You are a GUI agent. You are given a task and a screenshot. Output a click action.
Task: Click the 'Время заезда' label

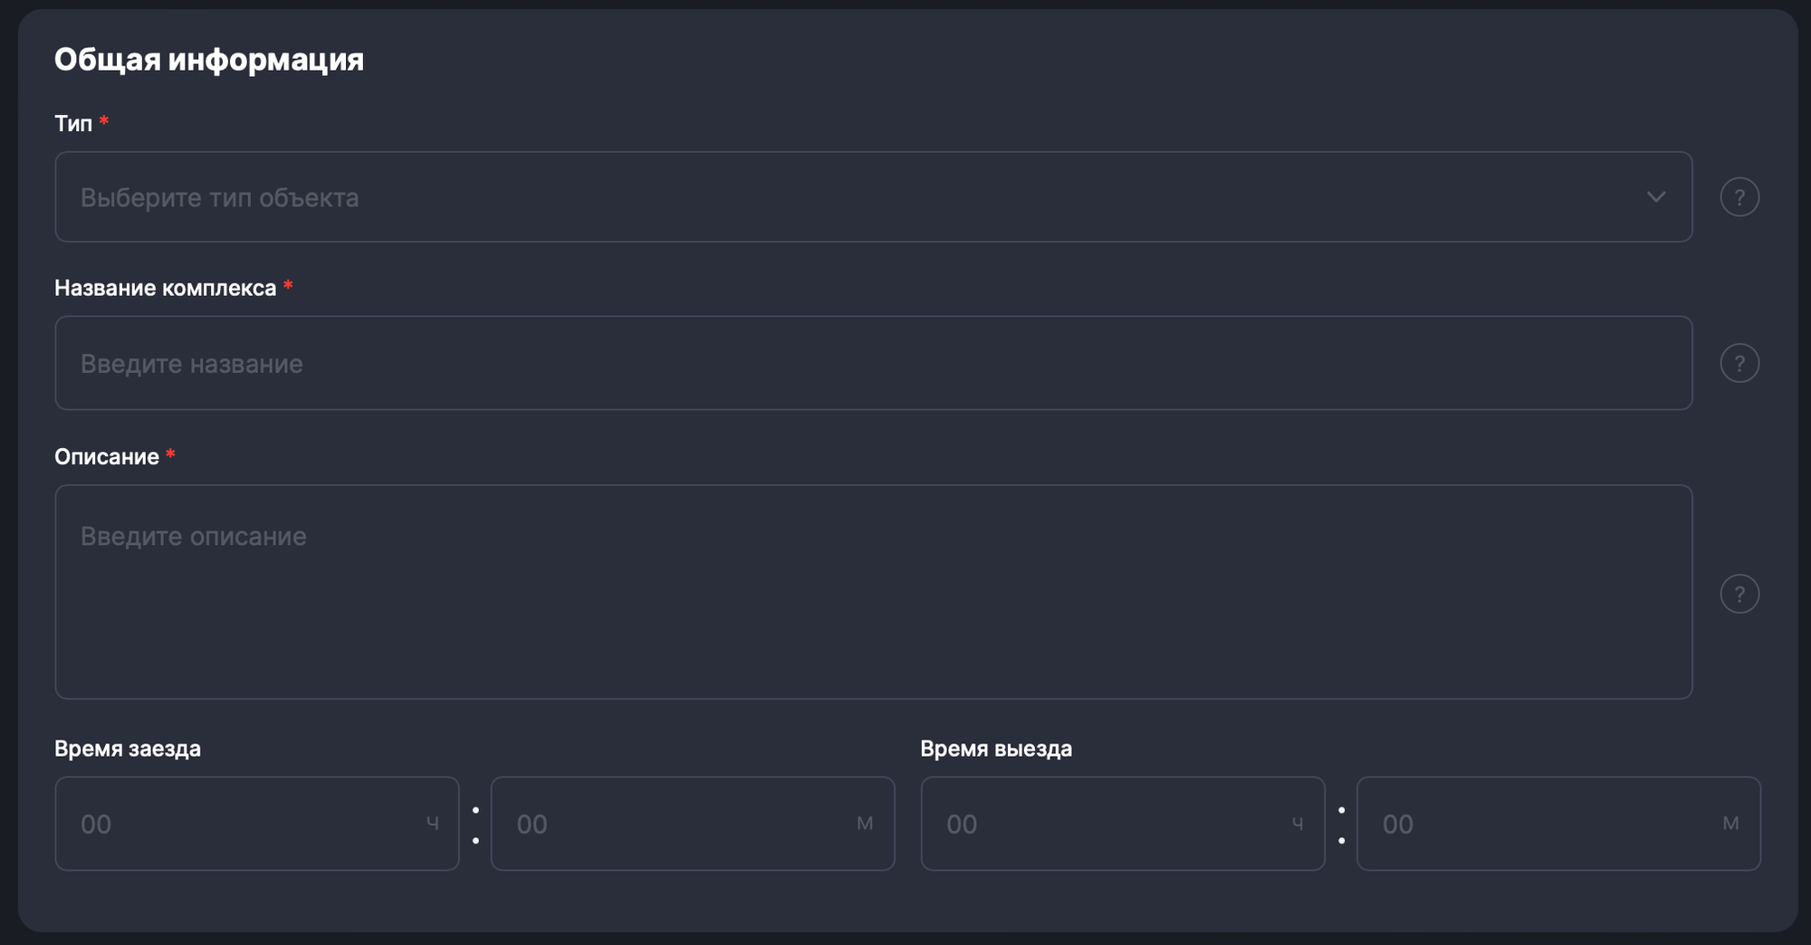[x=128, y=749]
